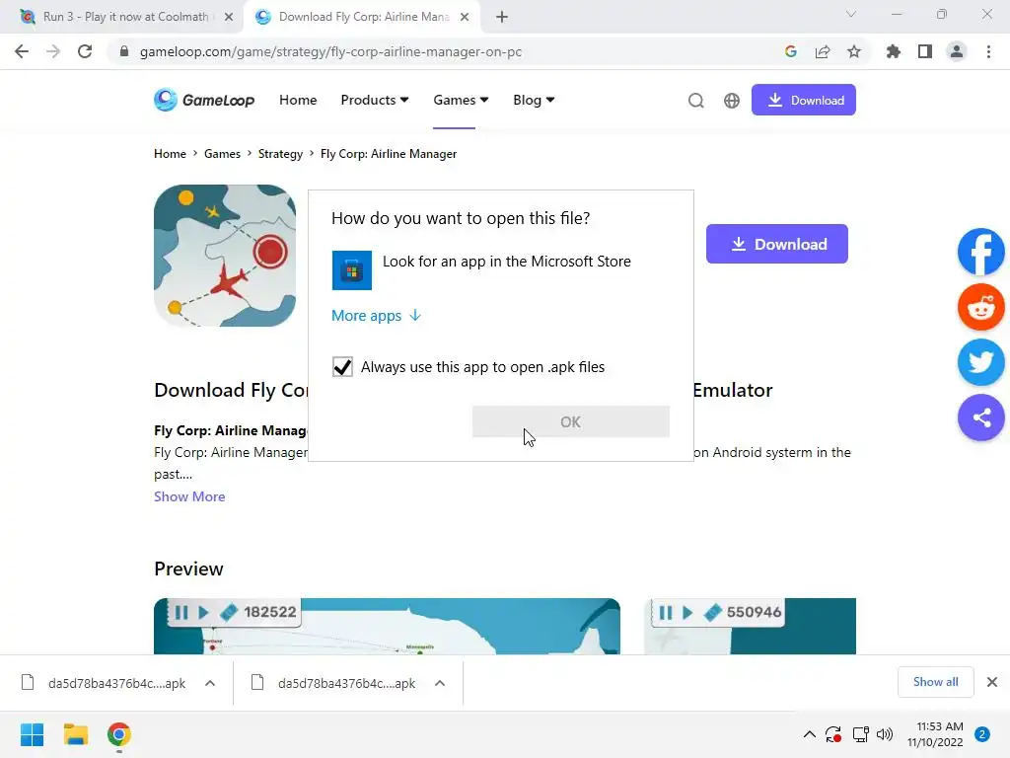View the 182522 preview screenshot

pyautogui.click(x=387, y=626)
